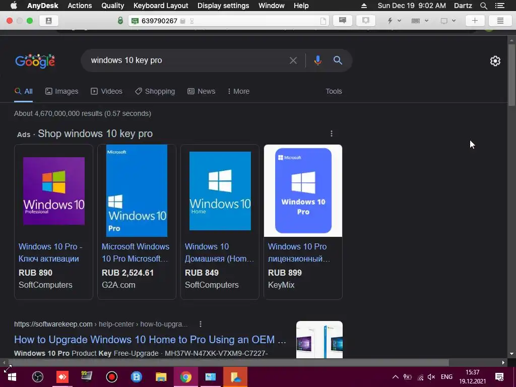Open the softwarekeep result thumbnail image
Viewport: 516px width, 387px height.
click(319, 340)
